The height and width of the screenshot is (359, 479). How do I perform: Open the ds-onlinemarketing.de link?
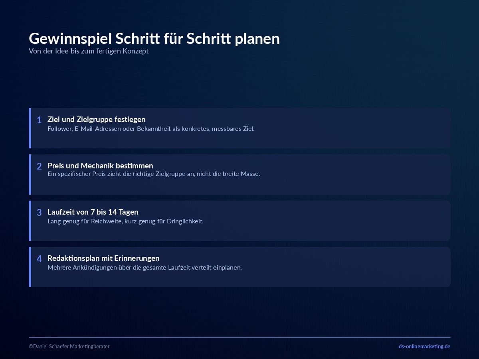[x=424, y=346]
